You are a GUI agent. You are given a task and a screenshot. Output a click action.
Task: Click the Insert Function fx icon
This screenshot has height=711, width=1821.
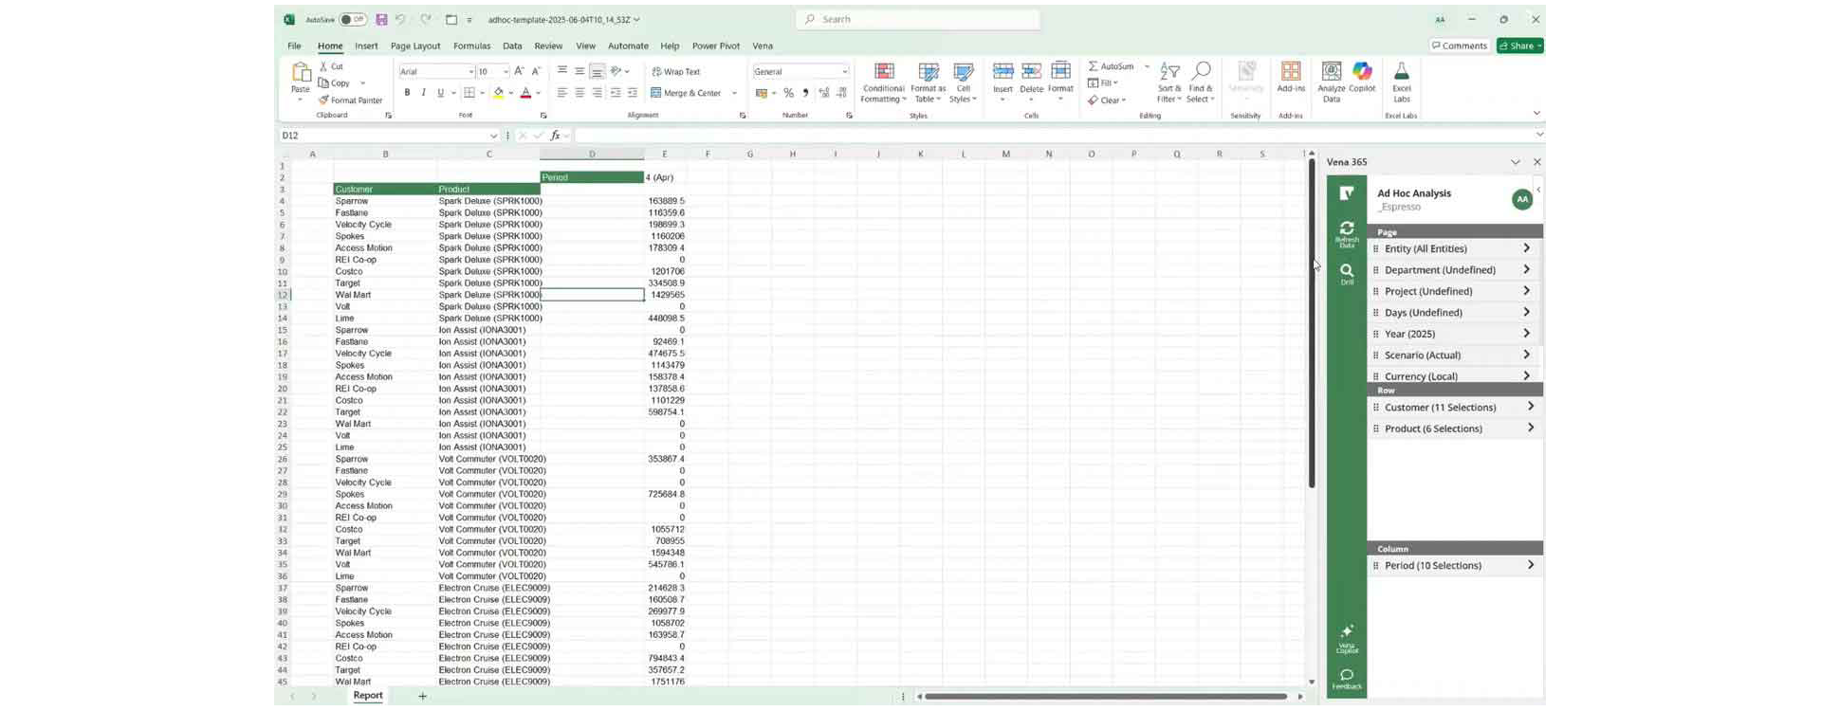[555, 136]
